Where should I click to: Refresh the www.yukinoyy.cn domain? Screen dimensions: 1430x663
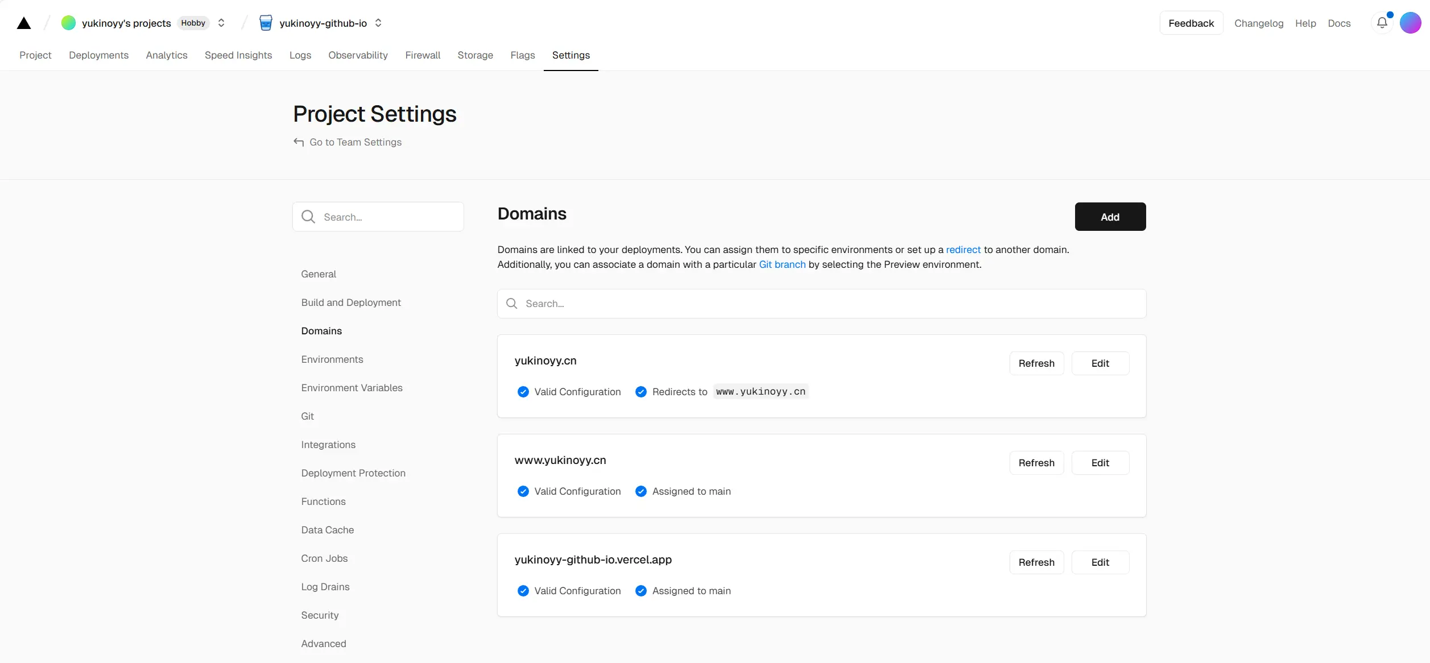[x=1036, y=463]
